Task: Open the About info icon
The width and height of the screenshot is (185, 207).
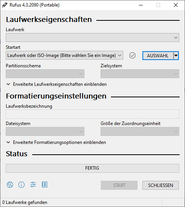Action: 21,185
